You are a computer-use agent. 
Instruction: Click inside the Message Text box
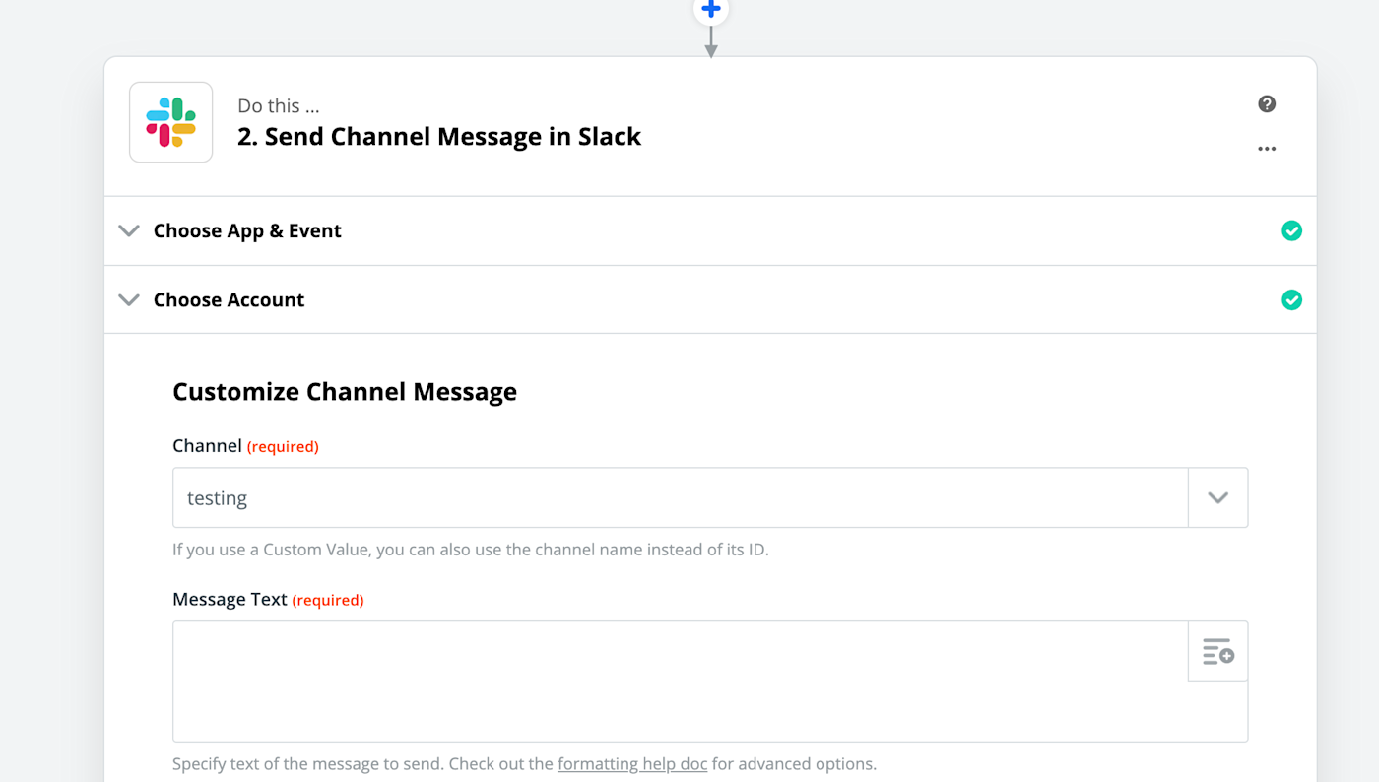680,682
